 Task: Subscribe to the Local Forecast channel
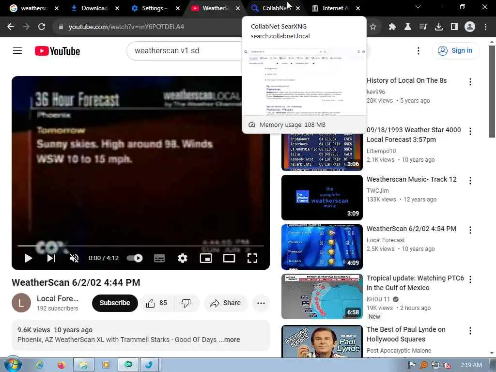(x=115, y=303)
